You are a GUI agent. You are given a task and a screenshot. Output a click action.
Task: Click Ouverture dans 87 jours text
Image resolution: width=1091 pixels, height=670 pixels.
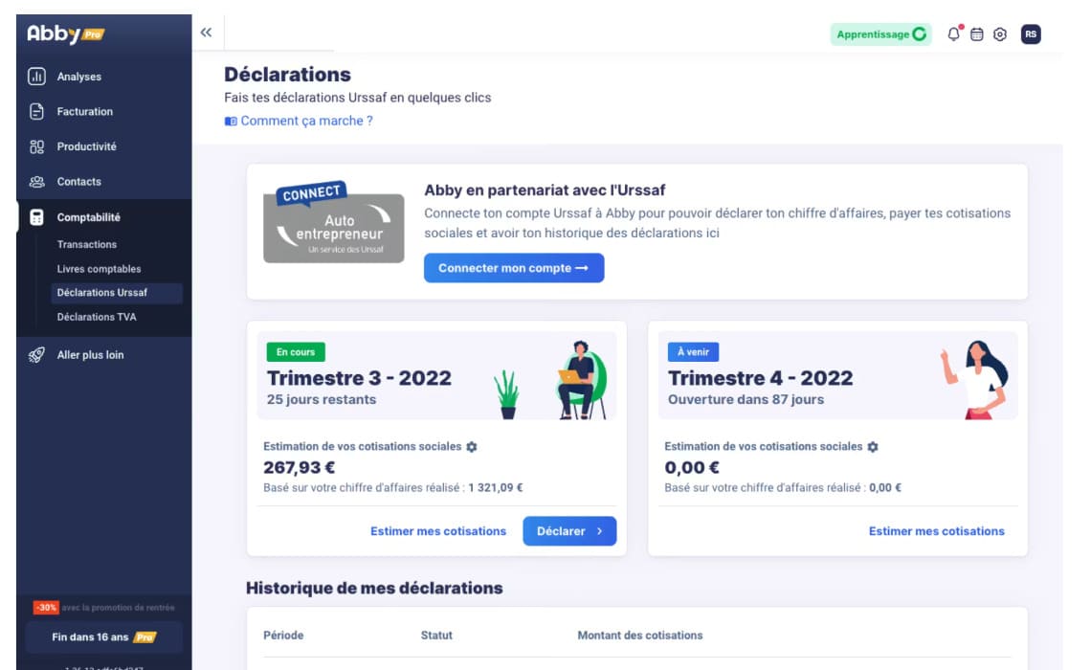point(746,399)
